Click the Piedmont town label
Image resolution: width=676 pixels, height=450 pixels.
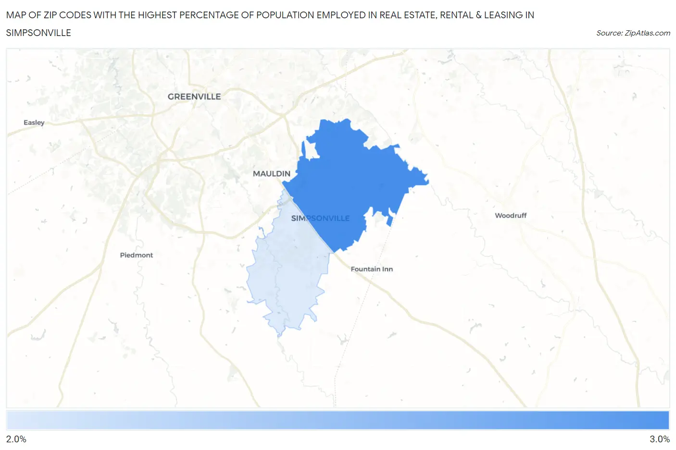click(x=137, y=255)
